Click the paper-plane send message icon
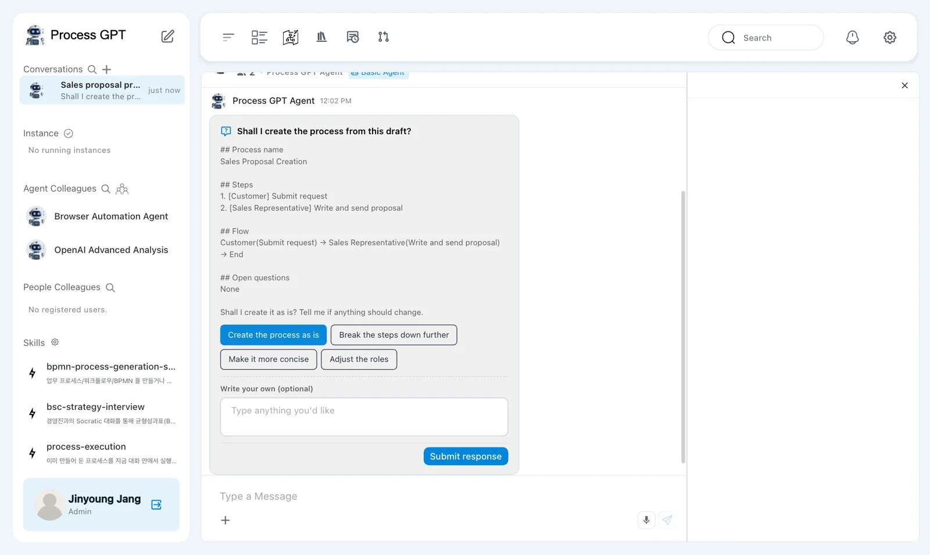This screenshot has width=930, height=555. pyautogui.click(x=667, y=520)
